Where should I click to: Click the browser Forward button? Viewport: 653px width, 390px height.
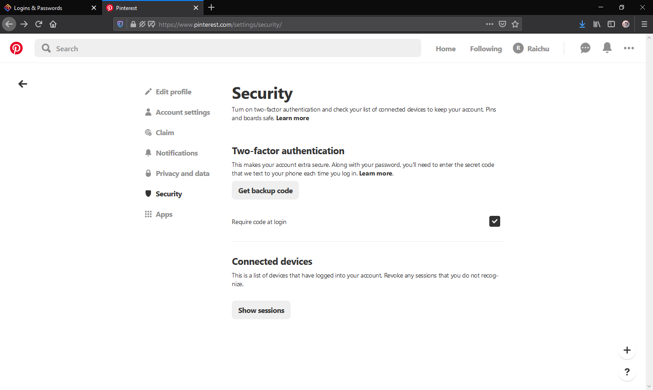[x=24, y=24]
